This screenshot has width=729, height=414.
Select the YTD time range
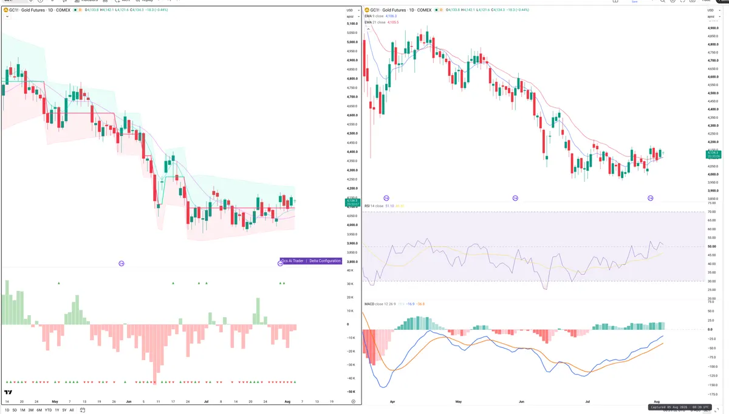click(48, 410)
